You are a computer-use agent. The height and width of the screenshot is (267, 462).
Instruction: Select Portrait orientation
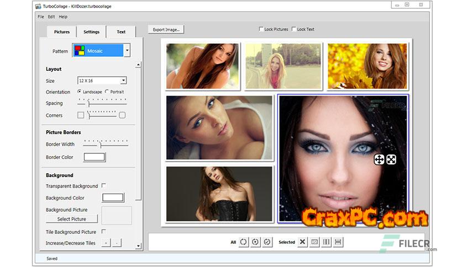tap(107, 92)
